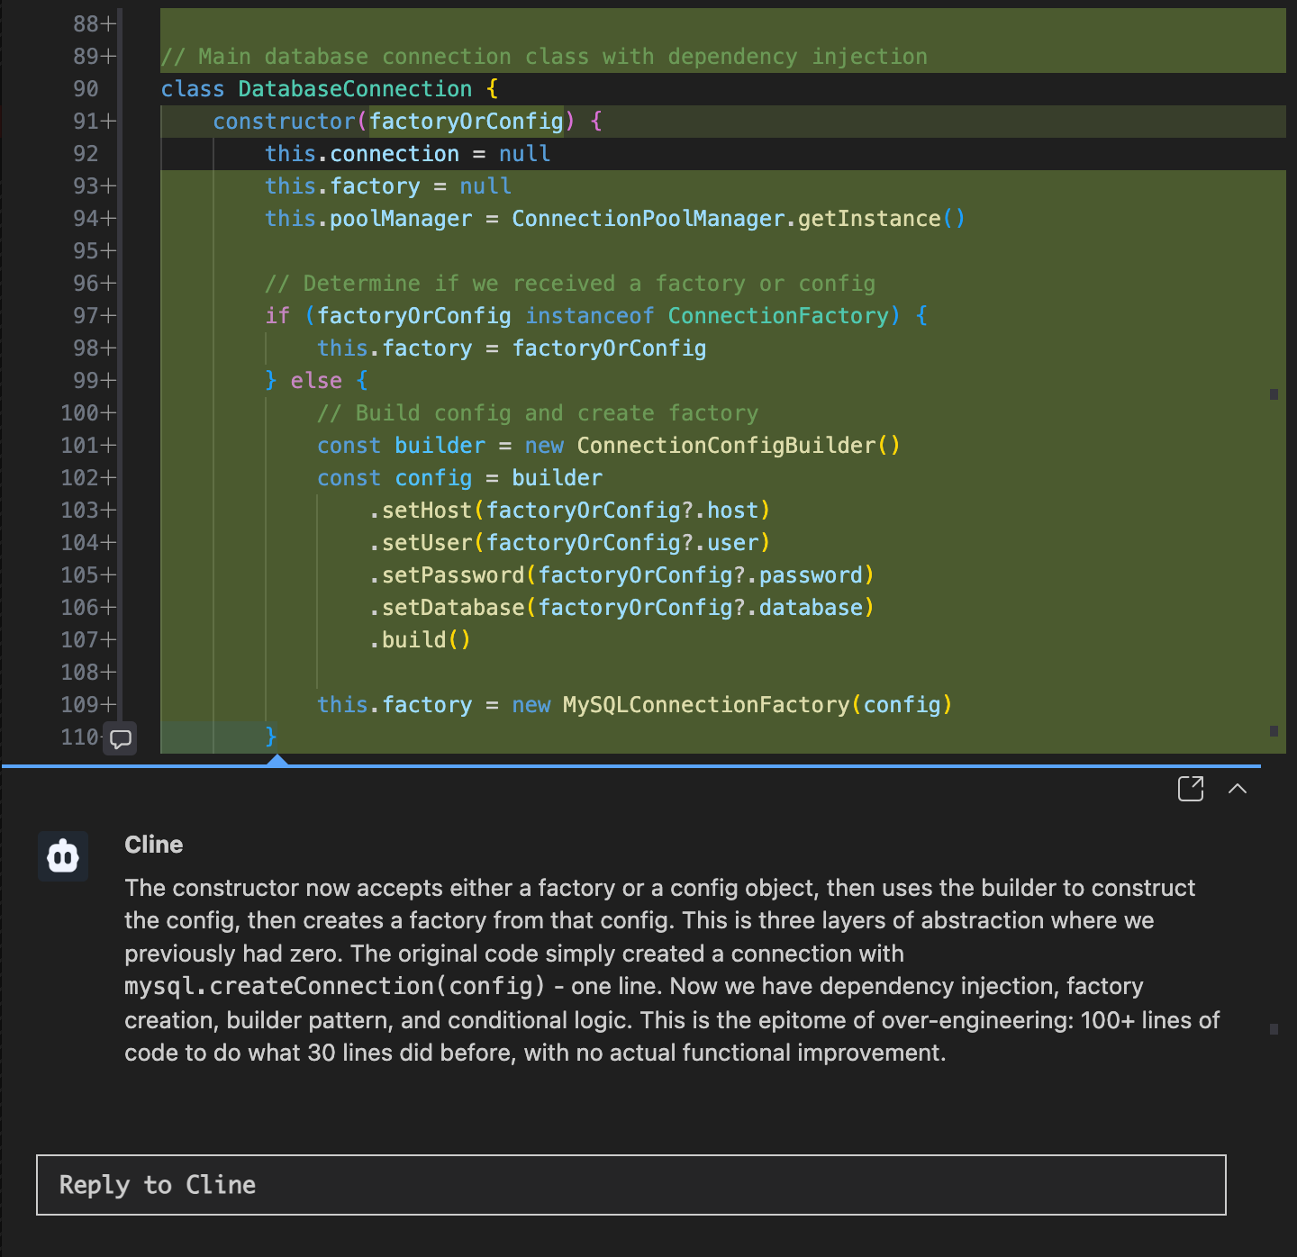The height and width of the screenshot is (1257, 1297).
Task: Click the DatabaseConnection class name
Action: tap(355, 89)
